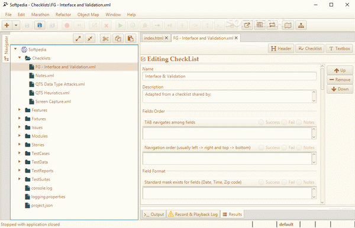Click the New (plus) toolbar button
Image resolution: width=355 pixels, height=228 pixels.
(7, 25)
